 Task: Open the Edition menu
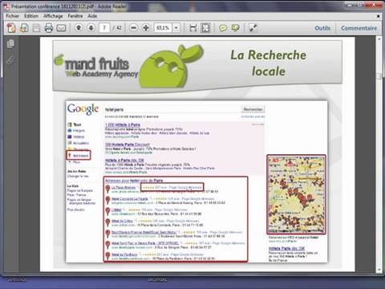coord(31,16)
